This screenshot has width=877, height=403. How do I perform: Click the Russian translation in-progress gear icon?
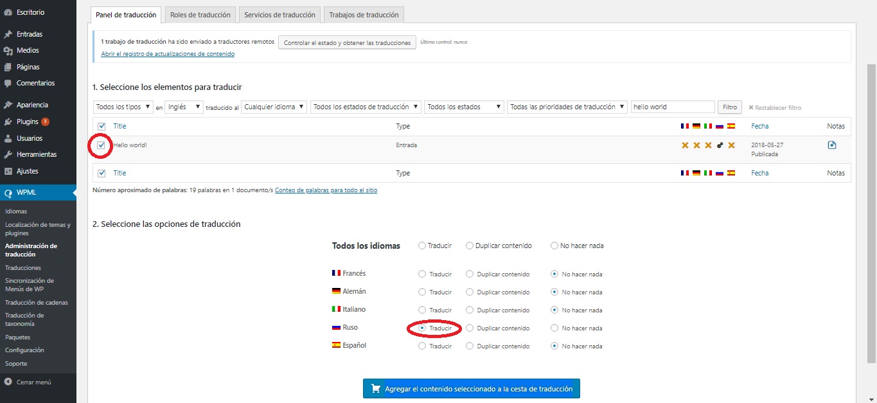tap(720, 145)
